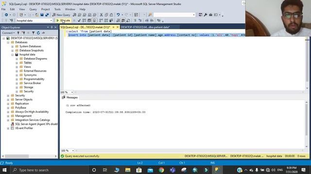Expand the Server Objects node
Viewport: 311px width, 174px height.
tap(8, 100)
